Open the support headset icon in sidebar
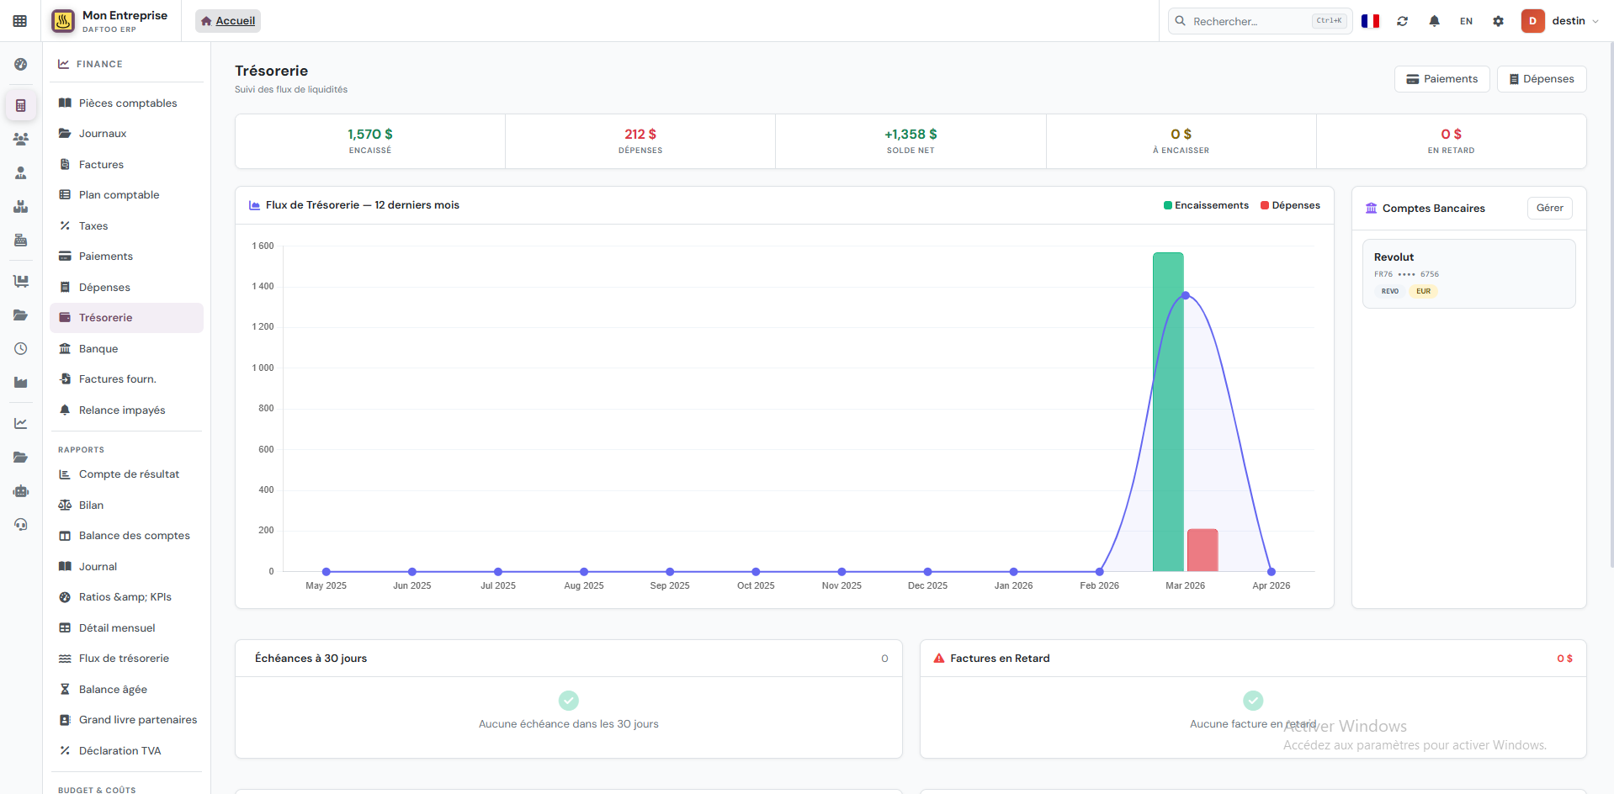1614x794 pixels. pos(20,524)
